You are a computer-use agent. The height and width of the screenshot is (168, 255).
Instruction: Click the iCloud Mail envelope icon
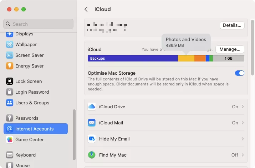tap(92, 123)
